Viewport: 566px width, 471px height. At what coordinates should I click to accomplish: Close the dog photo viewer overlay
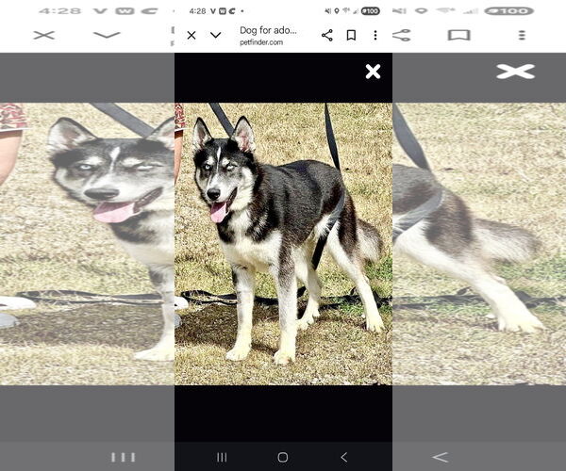pyautogui.click(x=373, y=72)
